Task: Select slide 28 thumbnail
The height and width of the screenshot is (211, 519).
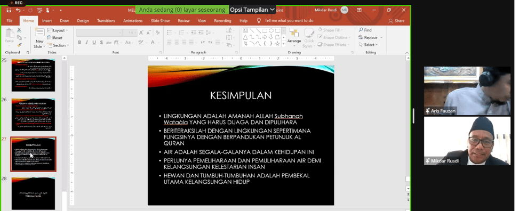Action: (34, 193)
